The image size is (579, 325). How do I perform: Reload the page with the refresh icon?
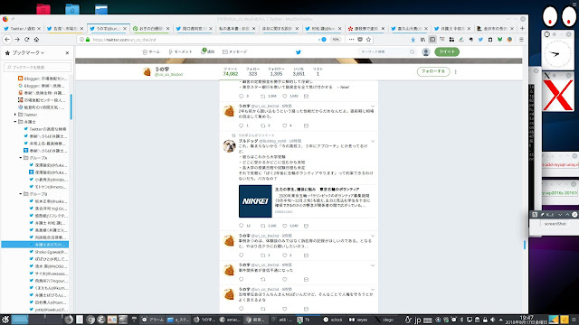[x=26, y=40]
